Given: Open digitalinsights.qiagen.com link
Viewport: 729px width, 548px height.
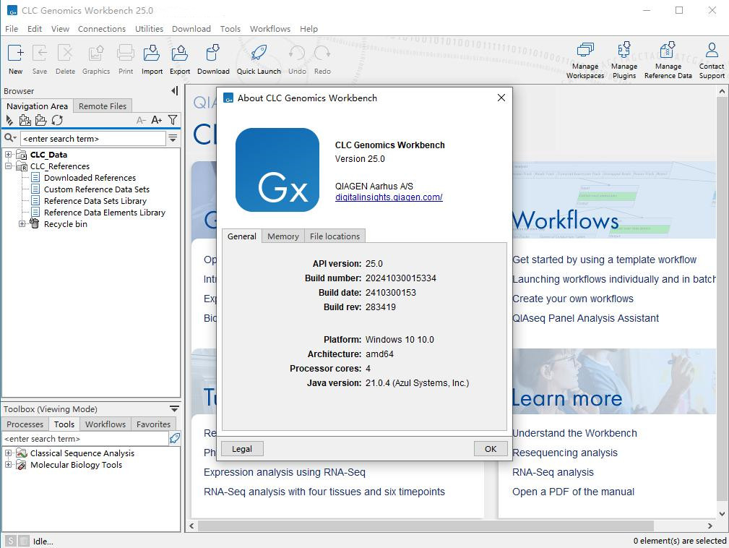Looking at the screenshot, I should click(x=389, y=197).
